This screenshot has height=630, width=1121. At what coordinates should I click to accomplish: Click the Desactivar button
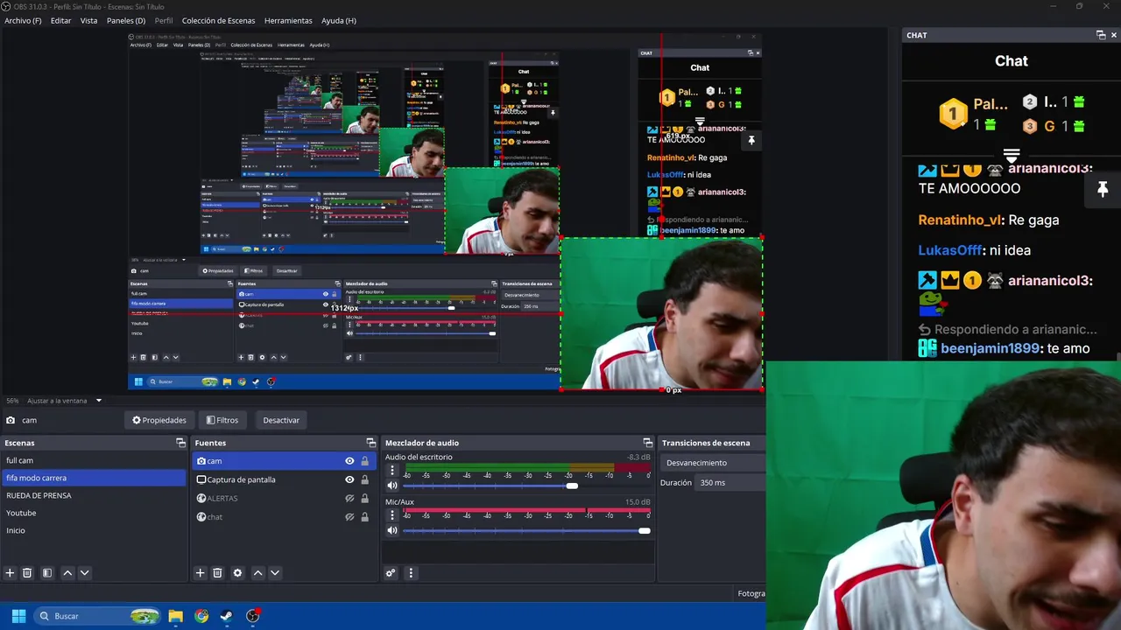point(281,420)
